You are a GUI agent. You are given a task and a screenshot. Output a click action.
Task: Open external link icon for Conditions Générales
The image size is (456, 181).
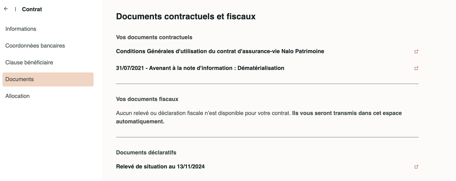point(416,51)
